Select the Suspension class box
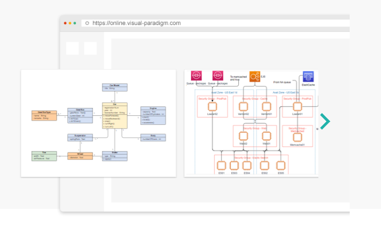The height and width of the screenshot is (227, 381). (x=80, y=137)
